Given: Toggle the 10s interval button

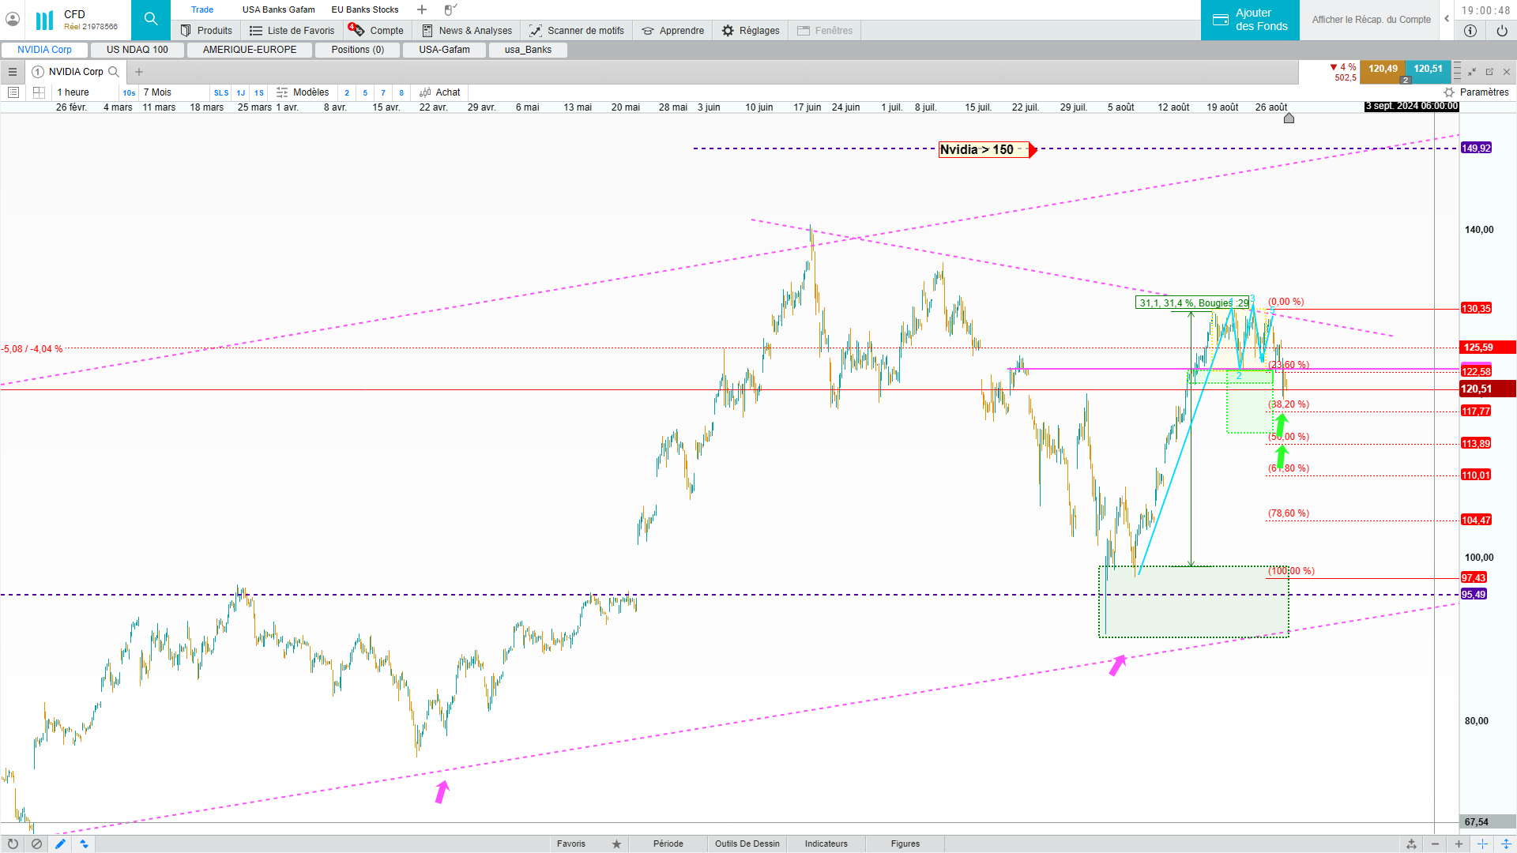Looking at the screenshot, I should [x=129, y=92].
